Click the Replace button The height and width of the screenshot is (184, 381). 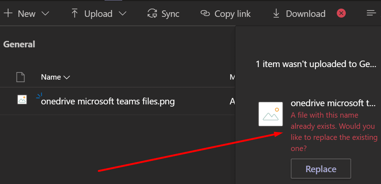[321, 169]
